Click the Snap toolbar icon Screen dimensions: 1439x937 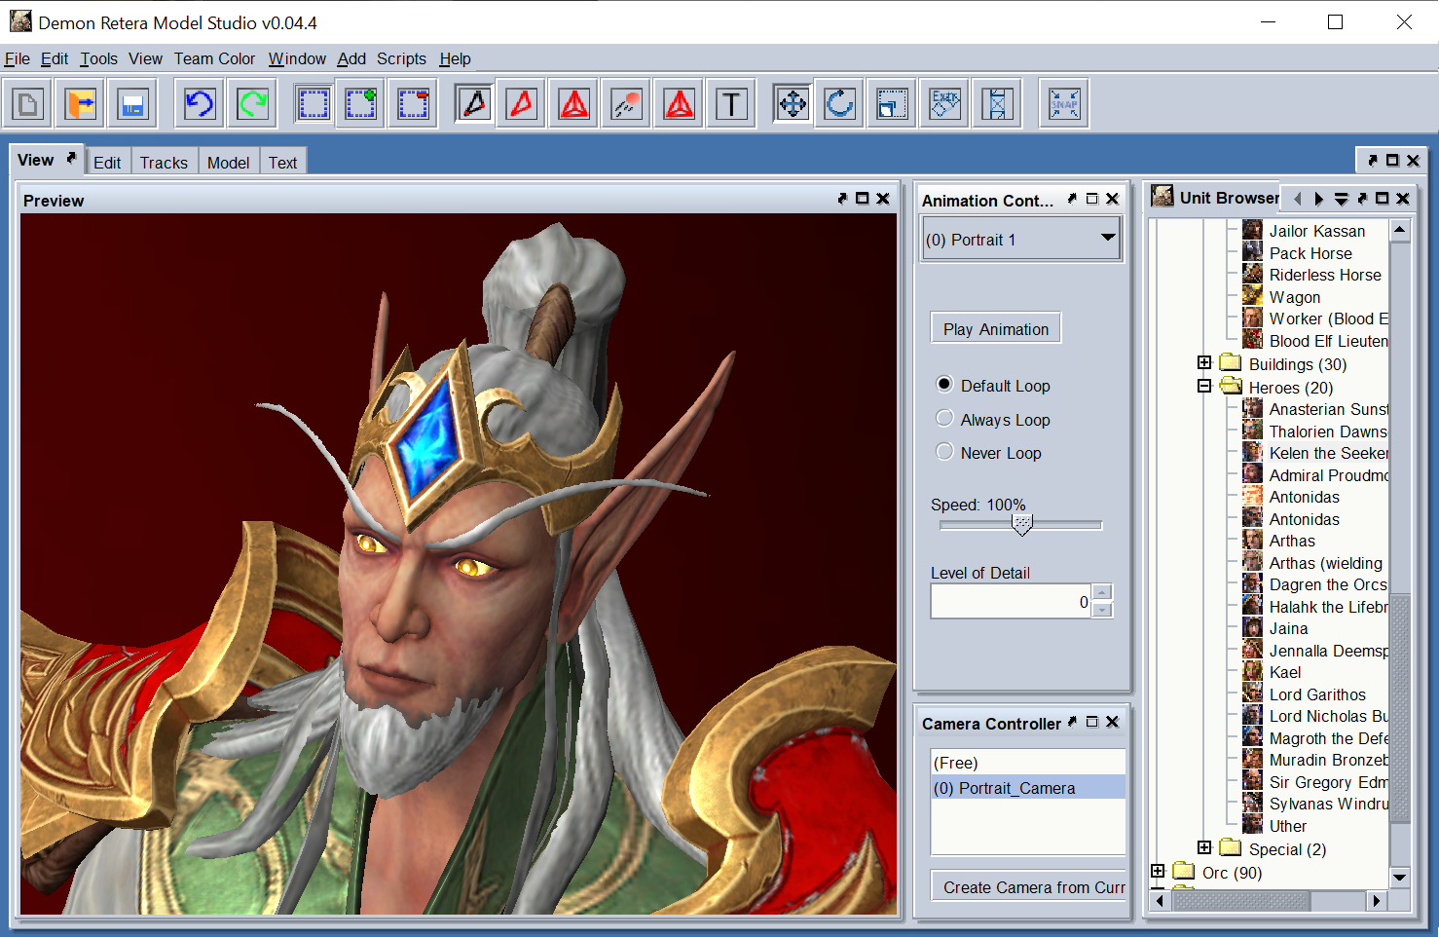(x=1064, y=103)
